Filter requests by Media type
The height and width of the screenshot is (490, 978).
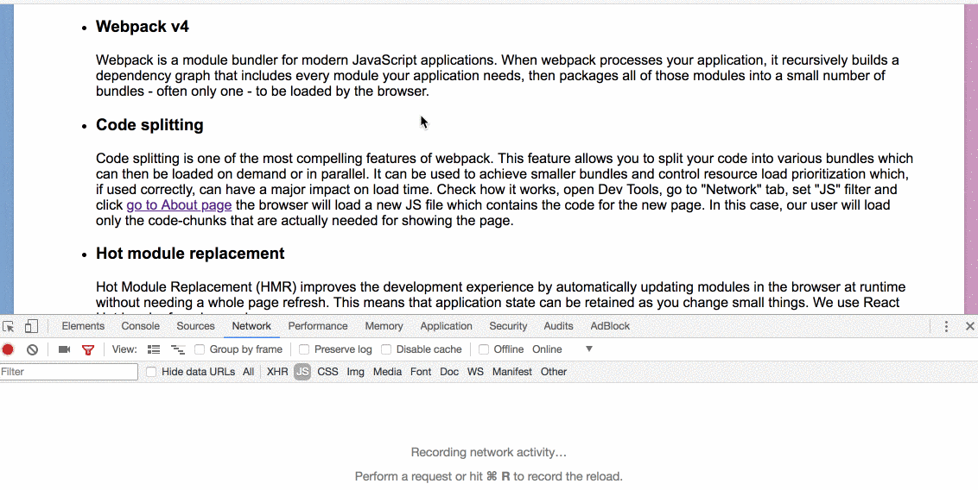[387, 372]
